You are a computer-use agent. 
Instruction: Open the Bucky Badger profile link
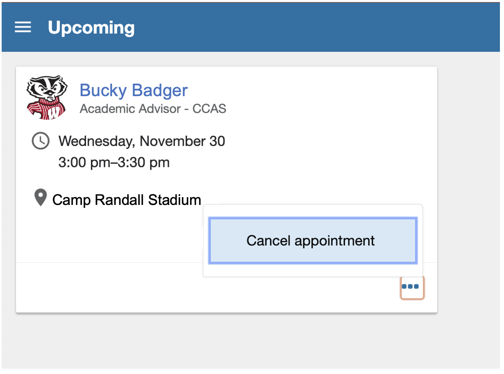tap(133, 90)
